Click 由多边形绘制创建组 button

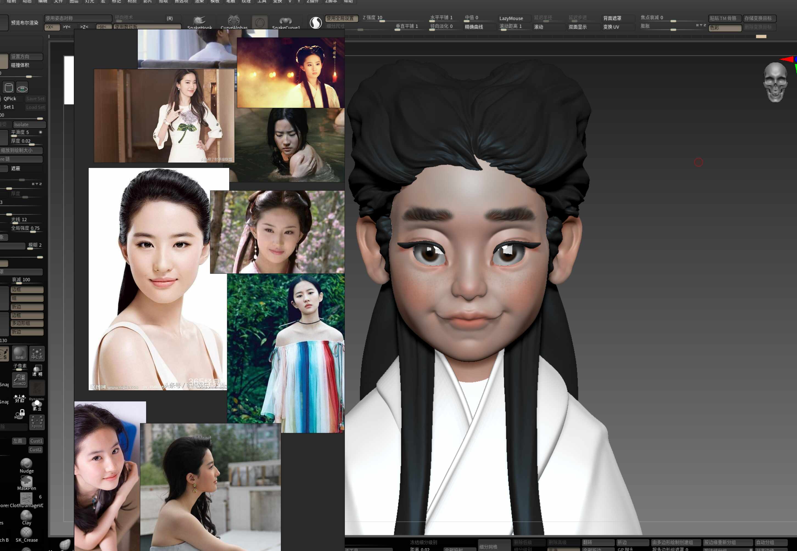click(676, 542)
